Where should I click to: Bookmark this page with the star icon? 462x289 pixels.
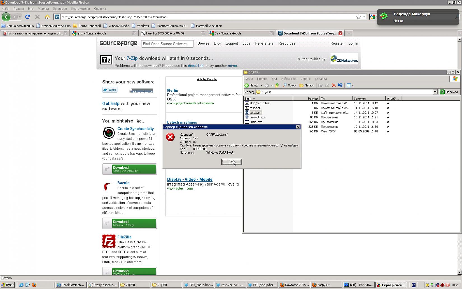pyautogui.click(x=358, y=17)
